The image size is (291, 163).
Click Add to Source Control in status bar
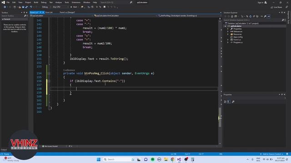pyautogui.click(x=271, y=154)
